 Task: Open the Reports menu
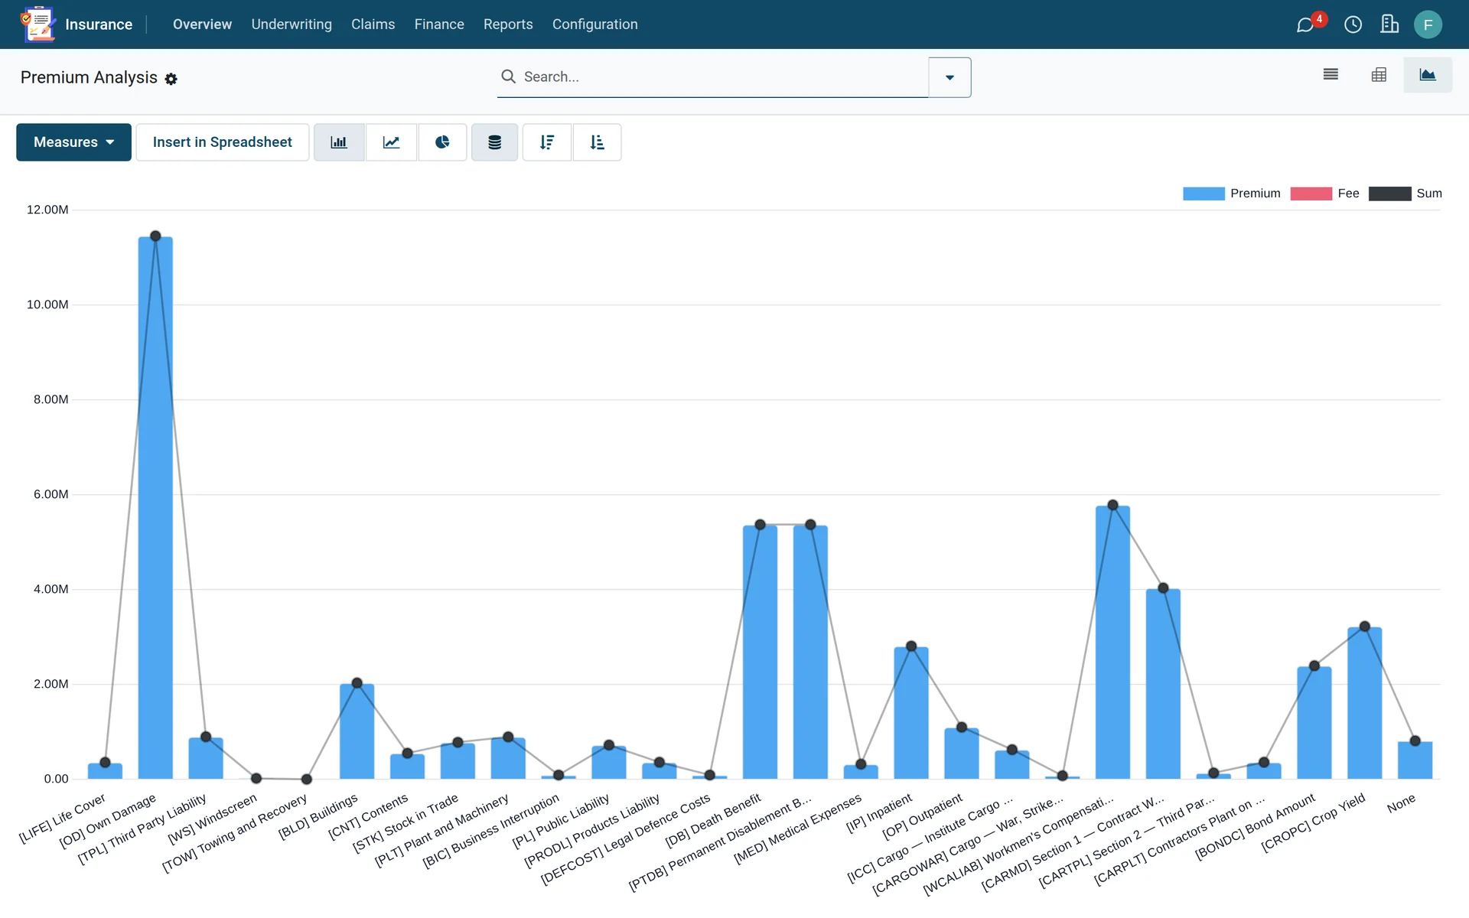point(508,24)
